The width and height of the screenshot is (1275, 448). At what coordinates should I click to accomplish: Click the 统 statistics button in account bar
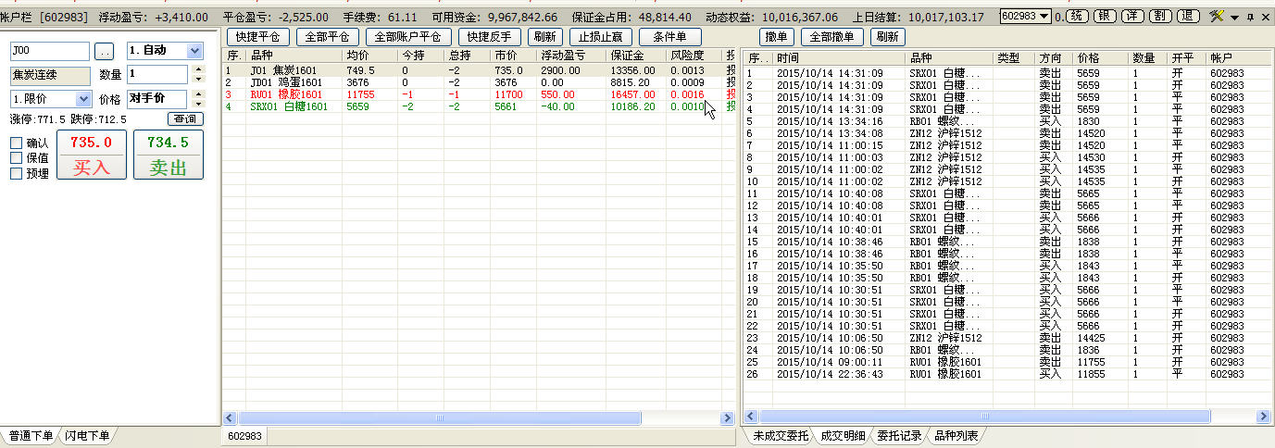pyautogui.click(x=1077, y=17)
